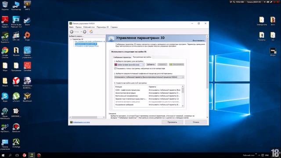Viewport: 281px width, 158px height.
Task: Open the Movie Studio Platinum desktop icon
Action: click(16, 22)
